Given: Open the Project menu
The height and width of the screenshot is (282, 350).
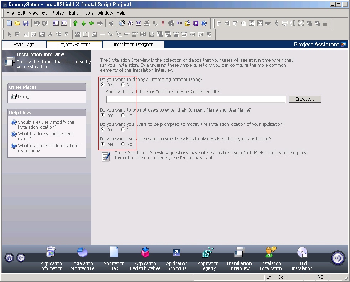Looking at the screenshot, I should [x=58, y=13].
